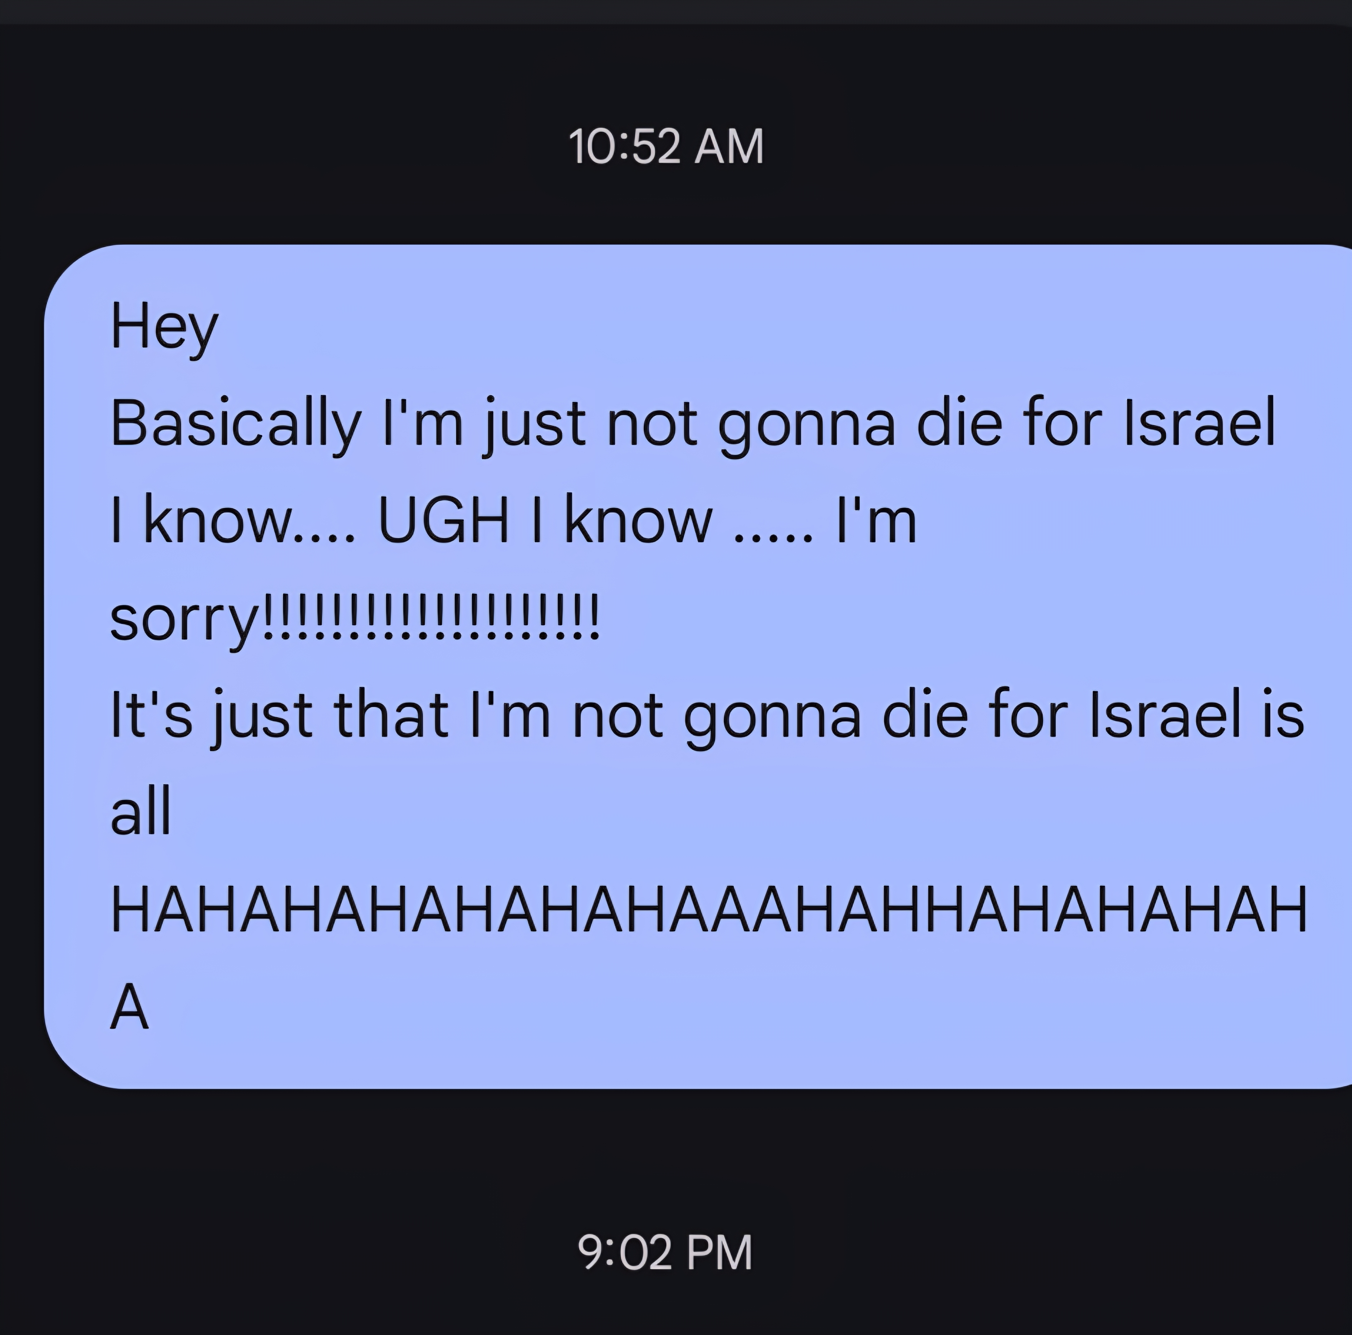Select the word "that" in the message
The width and height of the screenshot is (1352, 1335).
(391, 714)
